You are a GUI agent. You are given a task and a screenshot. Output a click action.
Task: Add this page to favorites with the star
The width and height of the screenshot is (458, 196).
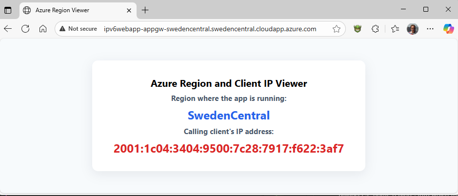(x=337, y=29)
